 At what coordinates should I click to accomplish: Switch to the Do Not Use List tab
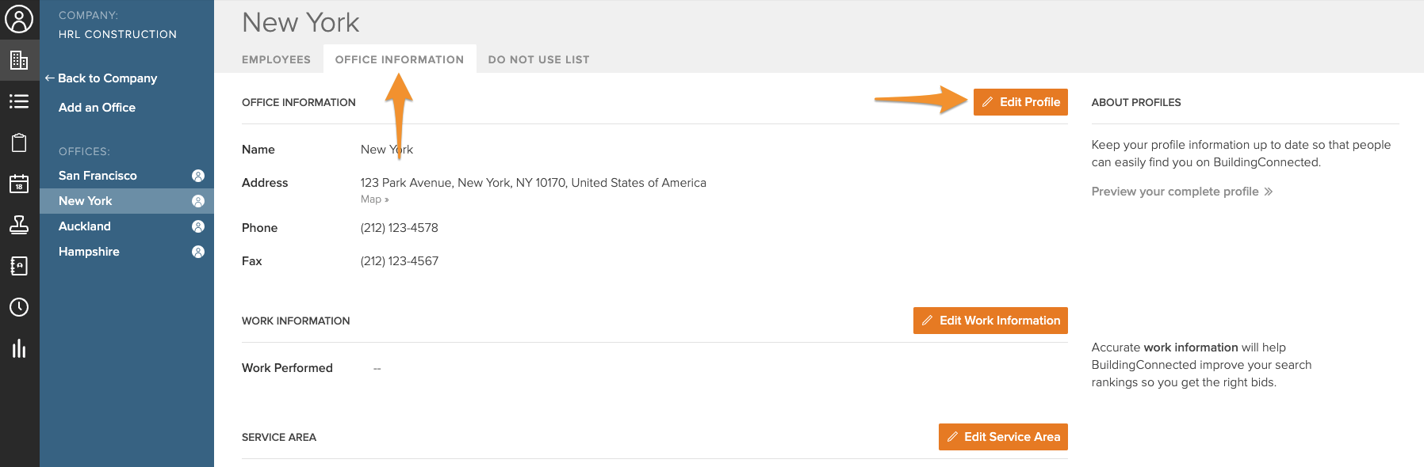point(538,59)
